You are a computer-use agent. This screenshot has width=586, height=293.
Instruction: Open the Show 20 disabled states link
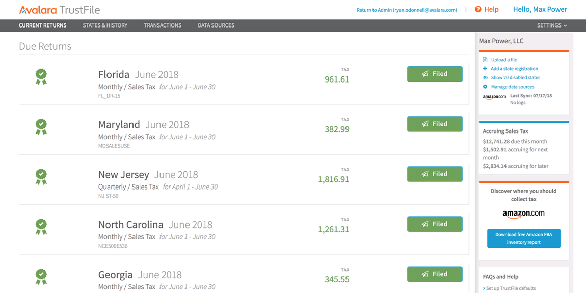tap(515, 78)
